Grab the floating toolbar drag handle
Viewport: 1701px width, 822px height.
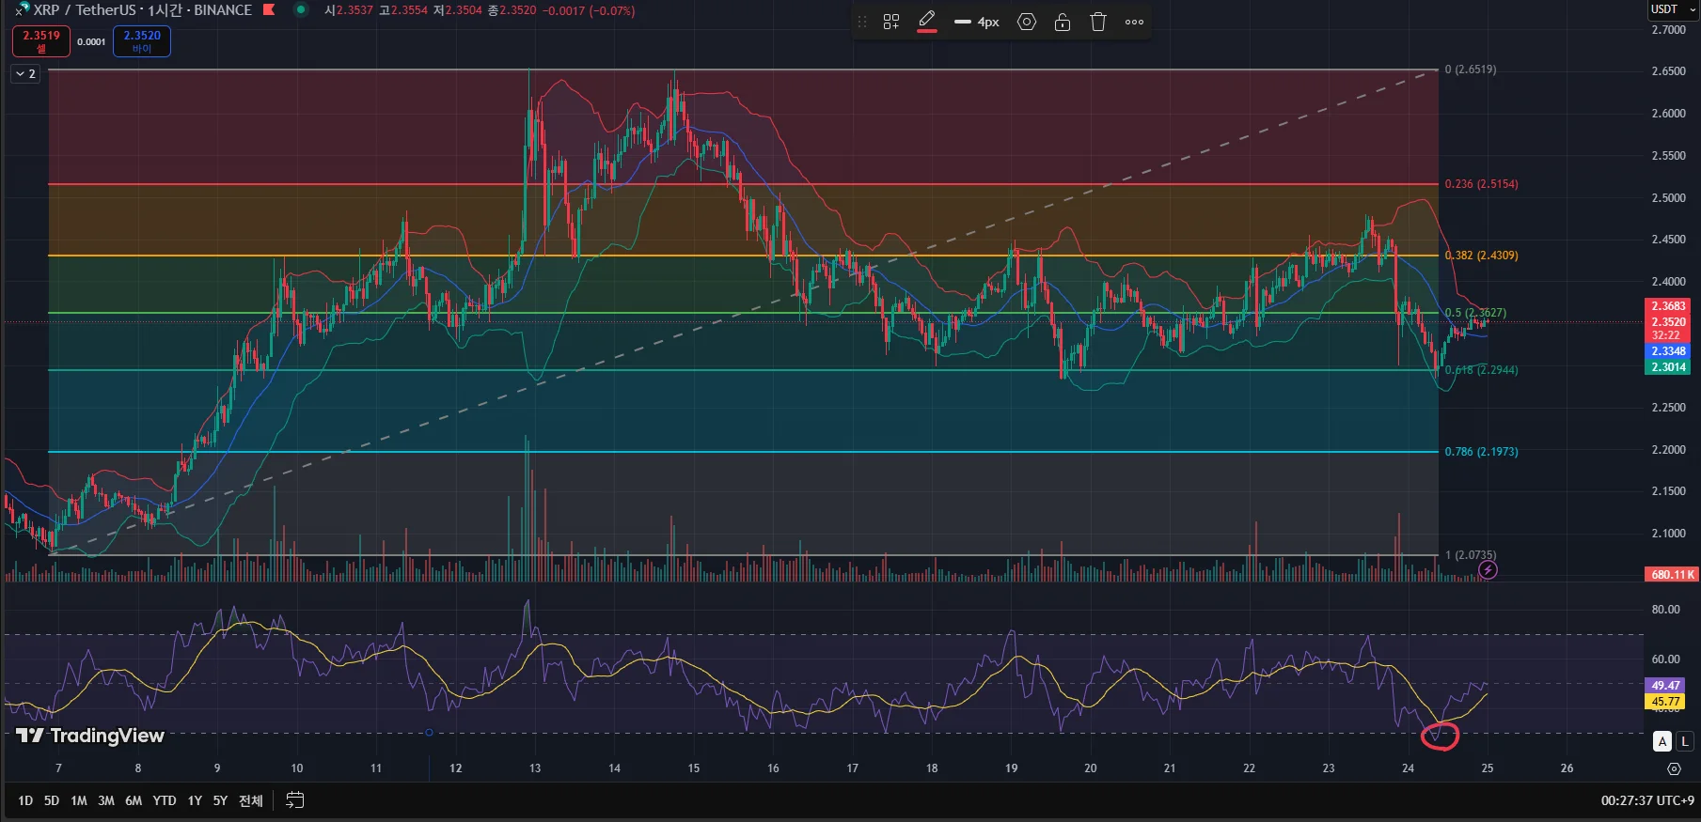coord(862,22)
